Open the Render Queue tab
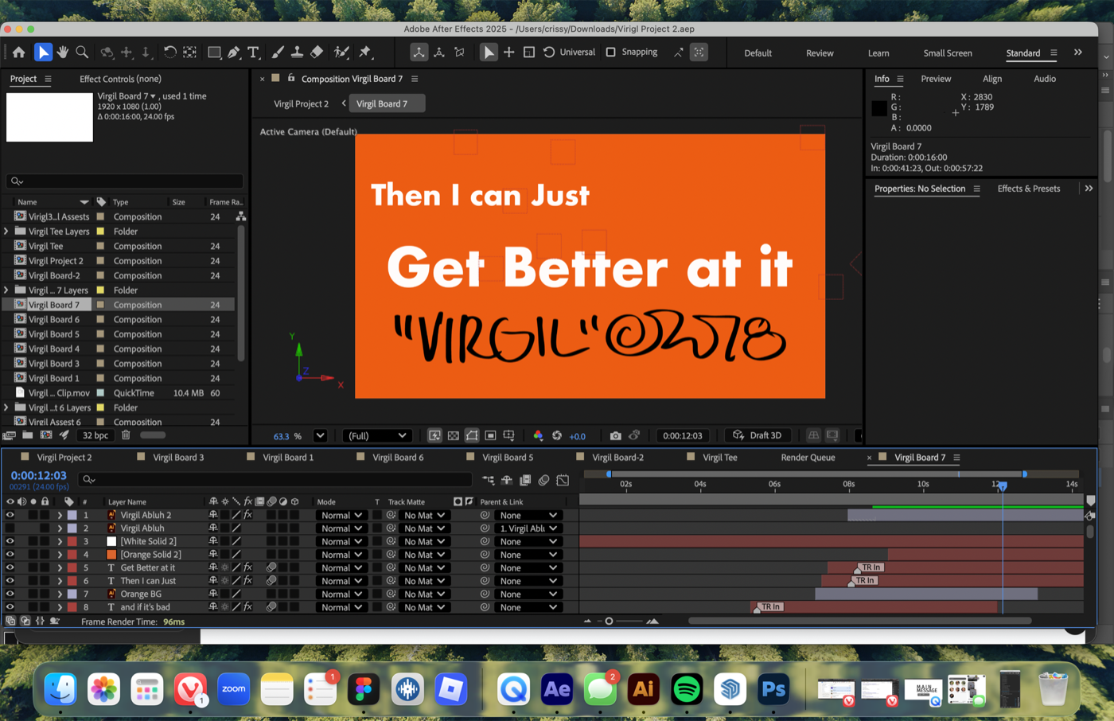The width and height of the screenshot is (1114, 721). (808, 458)
